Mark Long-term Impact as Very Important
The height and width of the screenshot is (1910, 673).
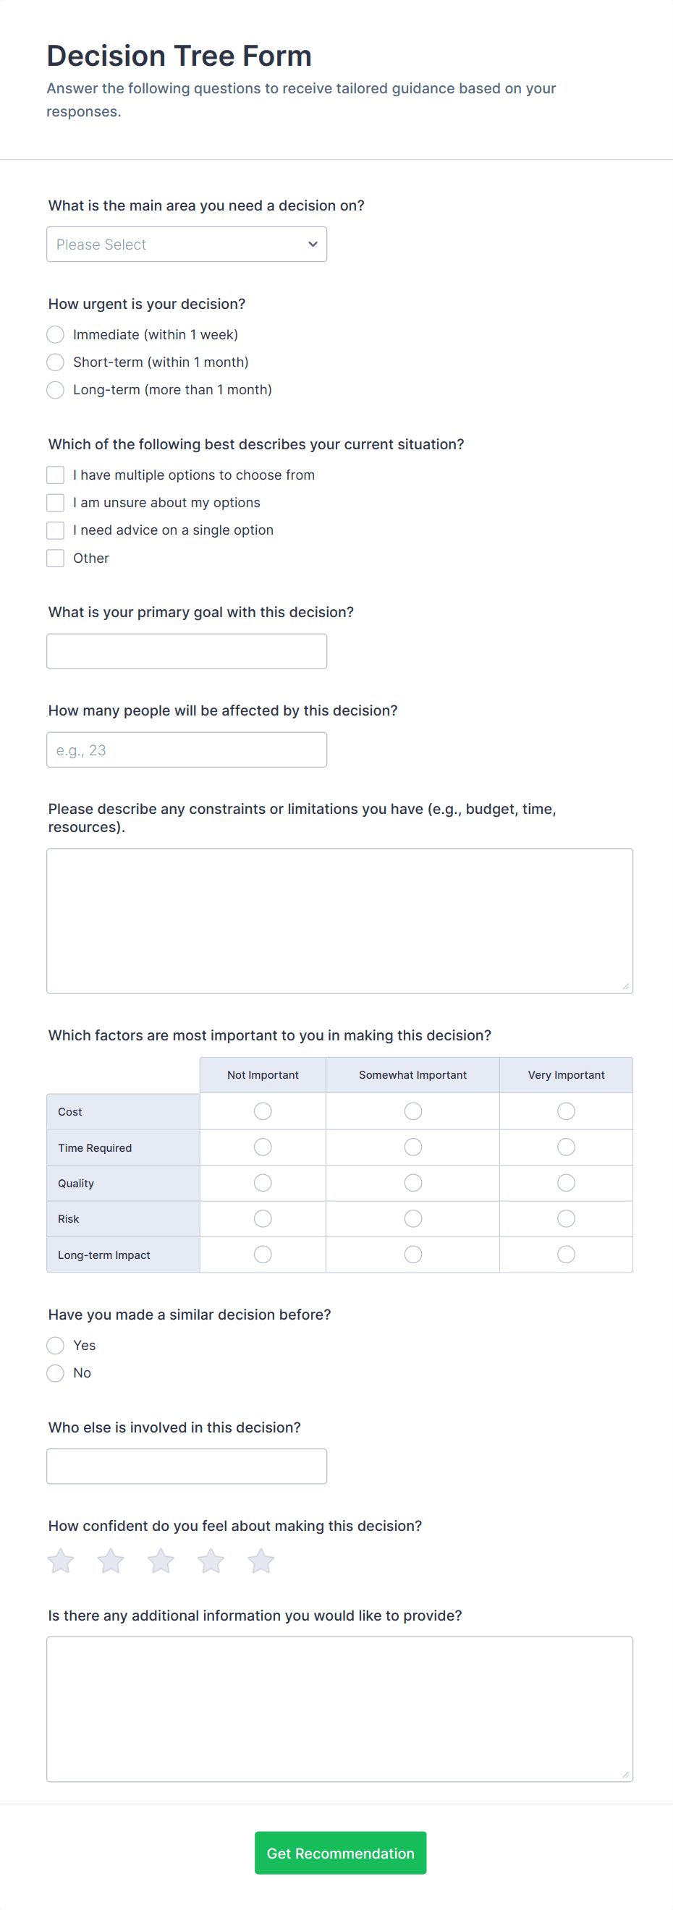pos(565,1254)
